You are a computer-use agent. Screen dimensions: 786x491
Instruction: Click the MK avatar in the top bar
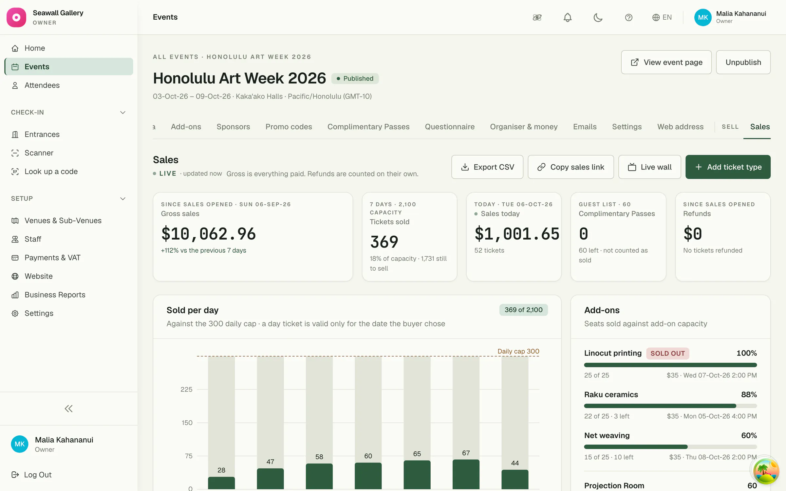point(703,17)
